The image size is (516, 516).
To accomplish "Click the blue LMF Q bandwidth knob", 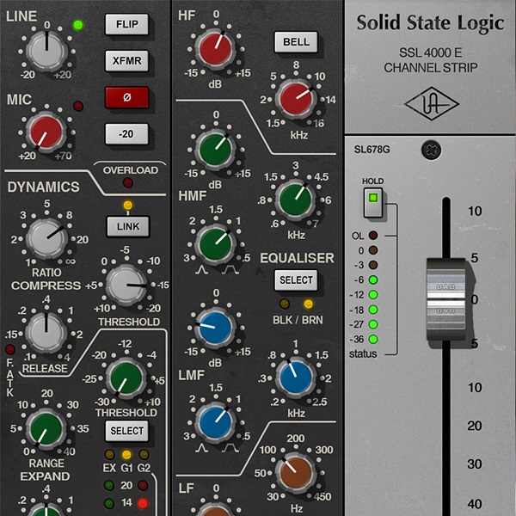I will (216, 422).
